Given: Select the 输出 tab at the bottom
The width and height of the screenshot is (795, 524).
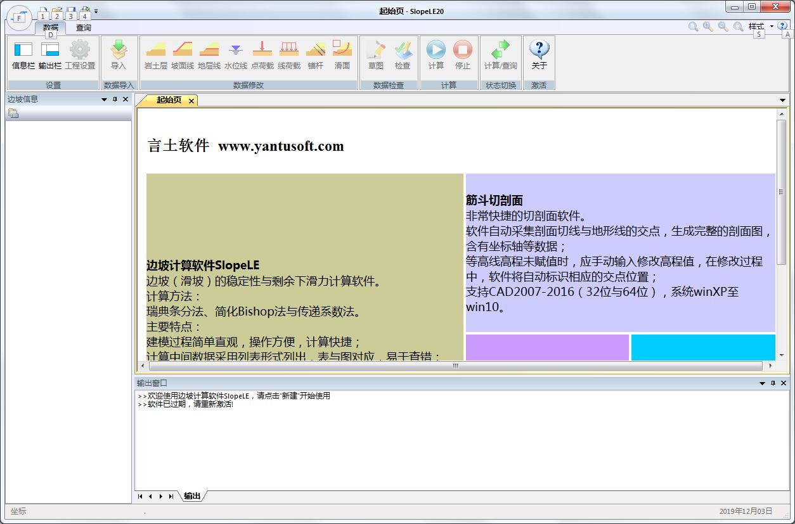Looking at the screenshot, I should point(192,496).
